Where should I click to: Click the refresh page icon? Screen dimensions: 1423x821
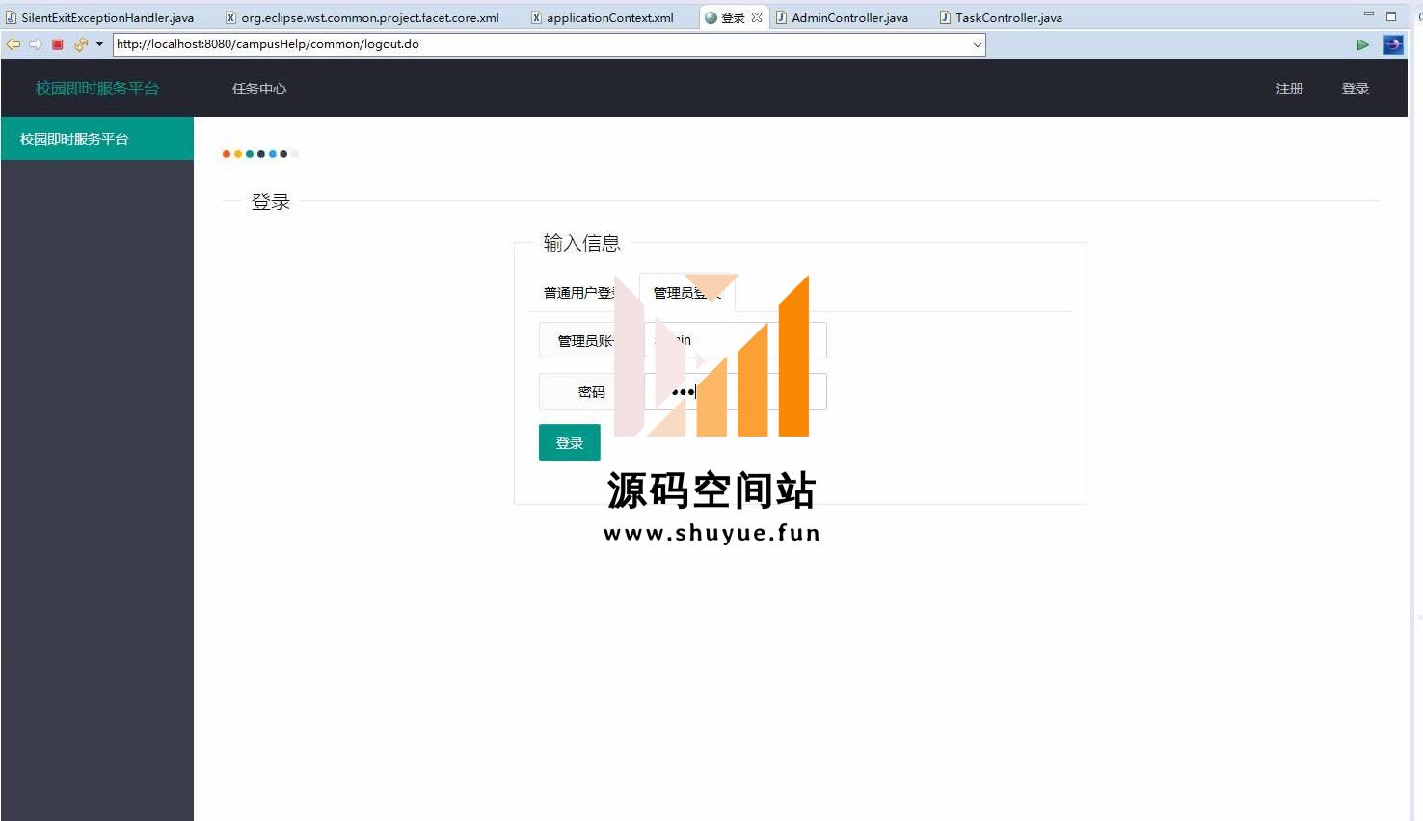(x=81, y=44)
